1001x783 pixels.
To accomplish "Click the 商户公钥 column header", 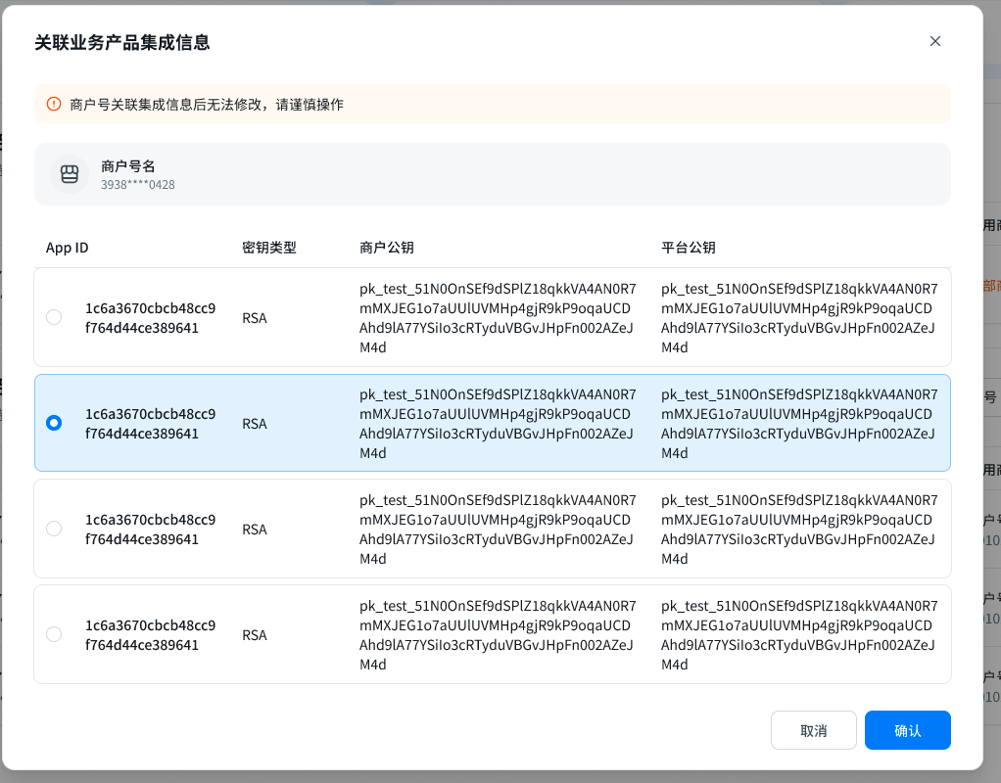I will (x=387, y=248).
